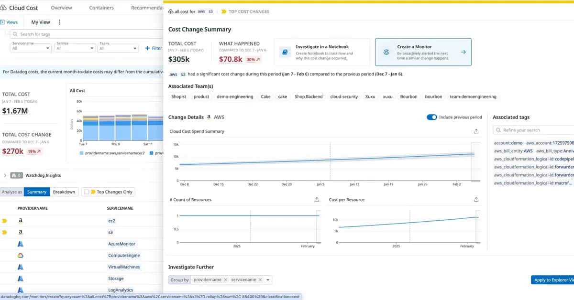Image resolution: width=574 pixels, height=300 pixels.
Task: Click the search magnifier in tag search
Action: click(x=16, y=34)
